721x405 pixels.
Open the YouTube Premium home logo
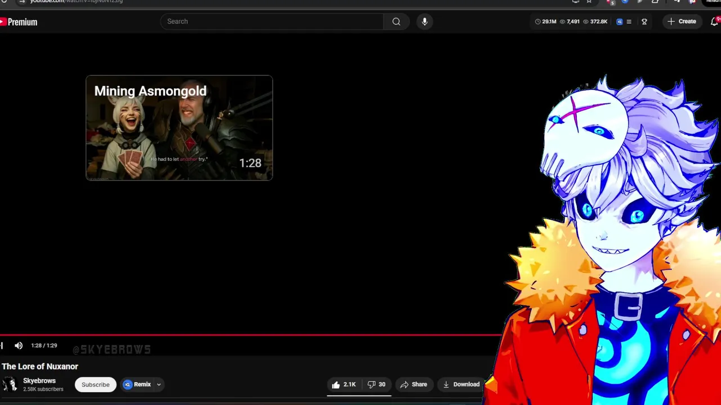19,22
